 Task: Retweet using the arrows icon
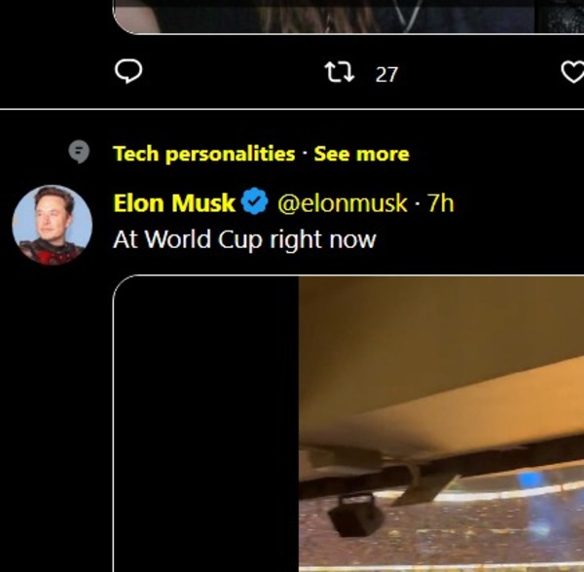(340, 72)
